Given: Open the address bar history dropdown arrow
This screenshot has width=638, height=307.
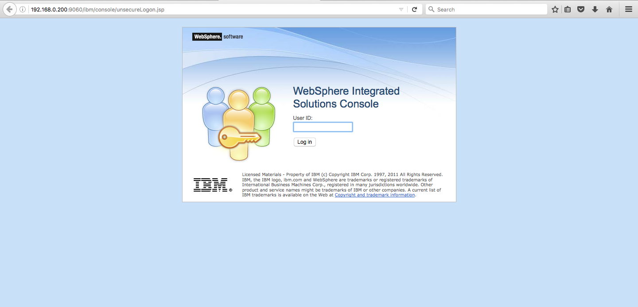Looking at the screenshot, I should (401, 9).
